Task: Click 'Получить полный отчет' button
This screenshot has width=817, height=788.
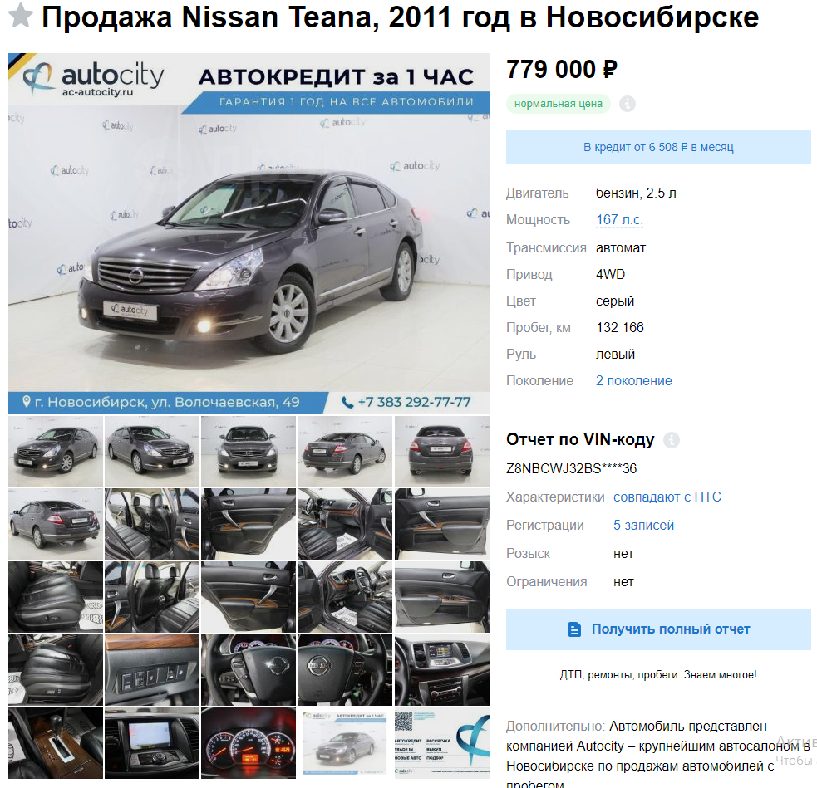Action: 658,629
